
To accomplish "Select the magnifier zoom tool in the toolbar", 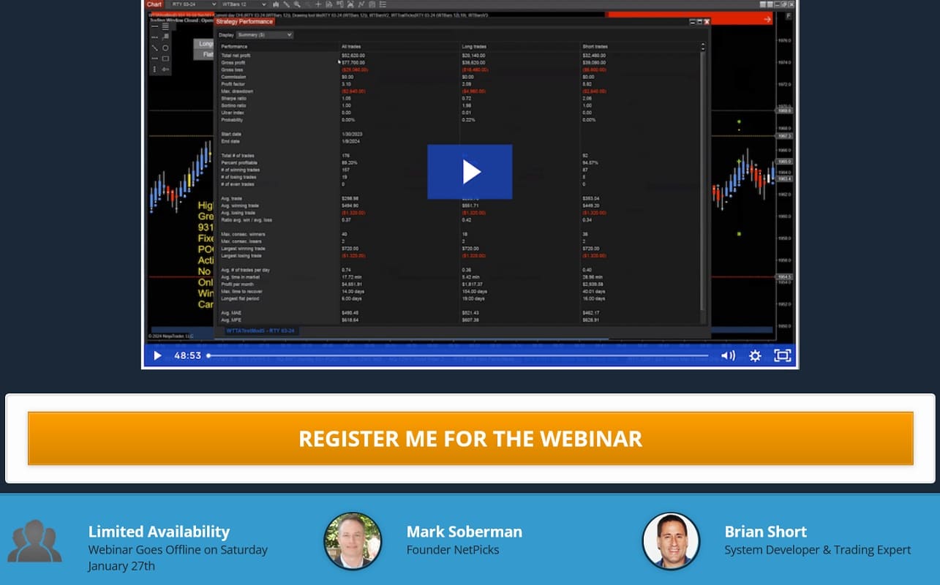I will coord(297,4).
